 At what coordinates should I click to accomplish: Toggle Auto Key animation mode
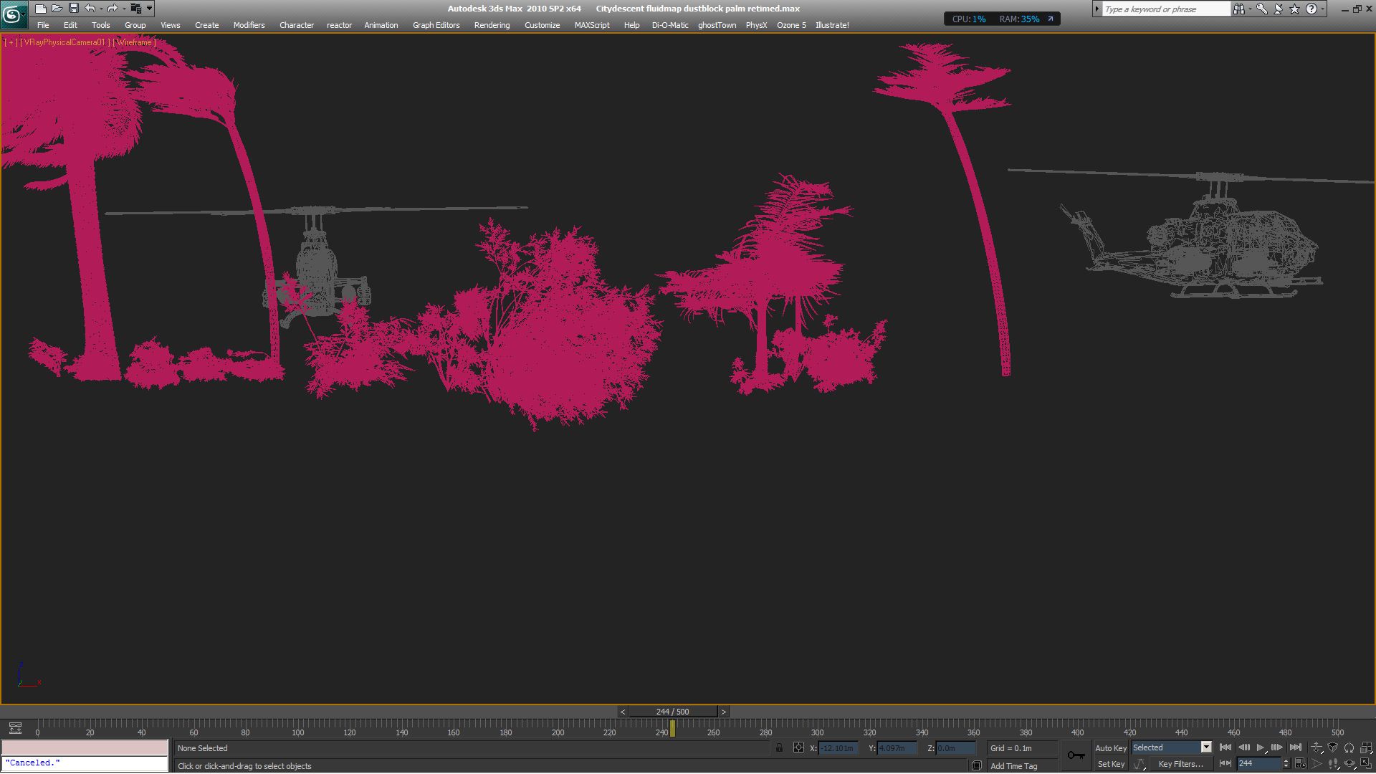point(1110,747)
